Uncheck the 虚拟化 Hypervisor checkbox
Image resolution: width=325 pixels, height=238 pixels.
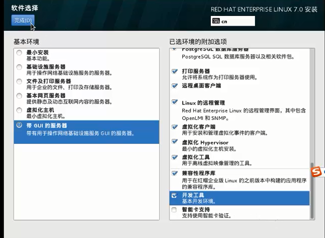click(175, 141)
